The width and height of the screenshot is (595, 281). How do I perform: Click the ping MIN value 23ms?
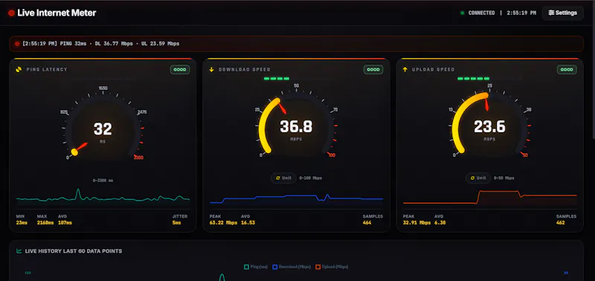click(x=22, y=223)
